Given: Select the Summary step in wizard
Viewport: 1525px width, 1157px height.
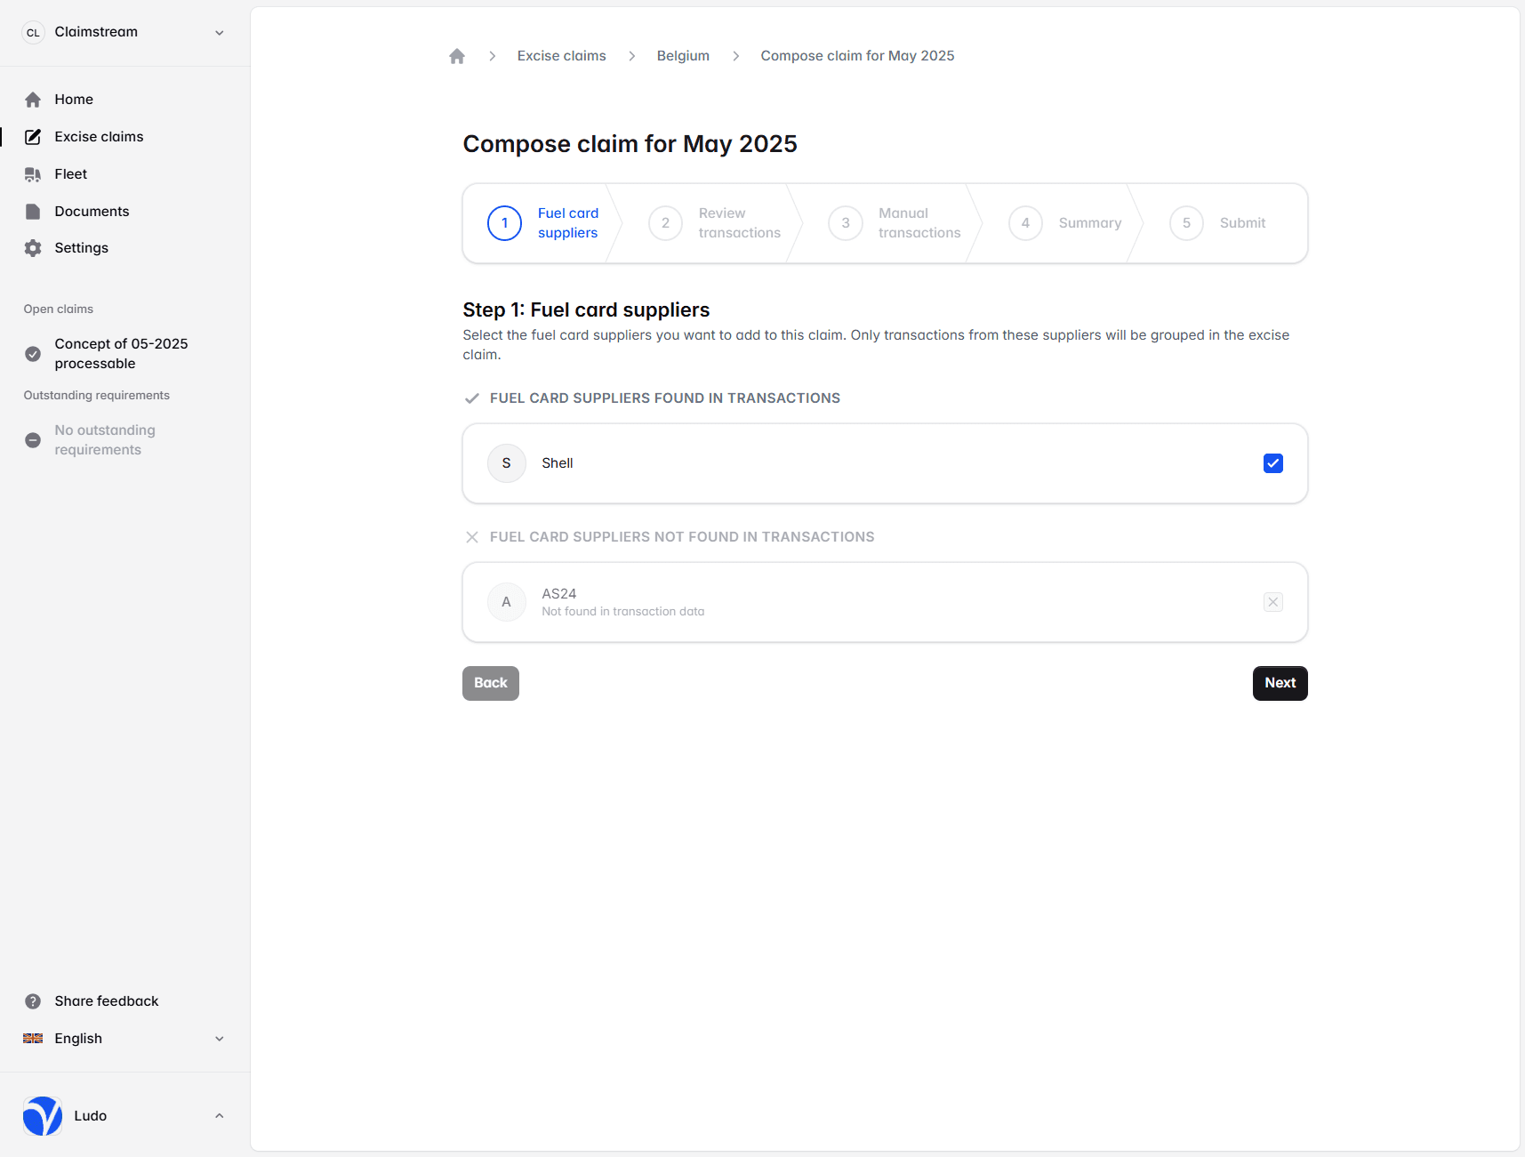Looking at the screenshot, I should pos(1065,223).
